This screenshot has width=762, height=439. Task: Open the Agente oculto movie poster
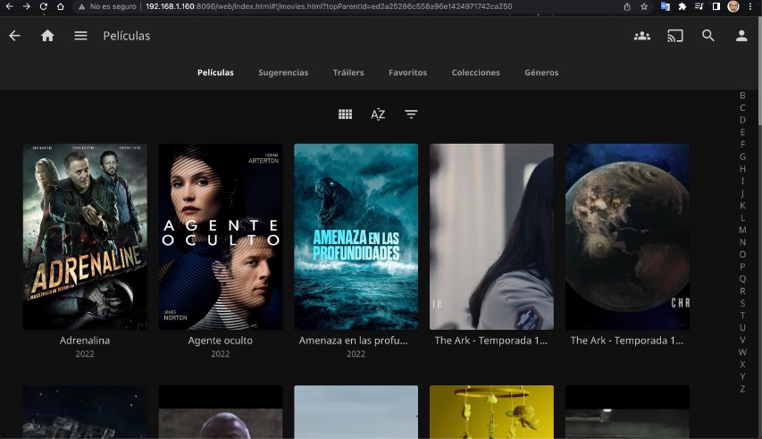221,236
